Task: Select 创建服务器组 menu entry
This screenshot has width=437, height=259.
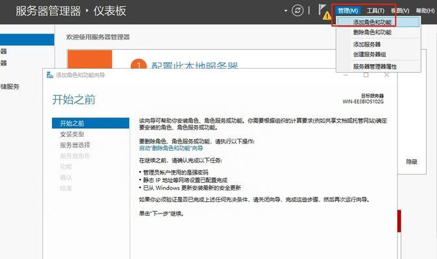Action: (378, 54)
